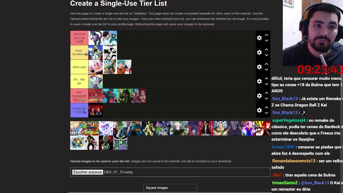
Task: Pick the blue-coated green-skinned character image in pool
Action: click(135, 128)
